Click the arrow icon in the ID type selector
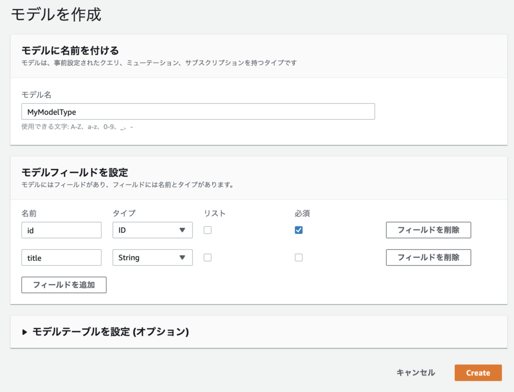514x392 pixels. [182, 230]
